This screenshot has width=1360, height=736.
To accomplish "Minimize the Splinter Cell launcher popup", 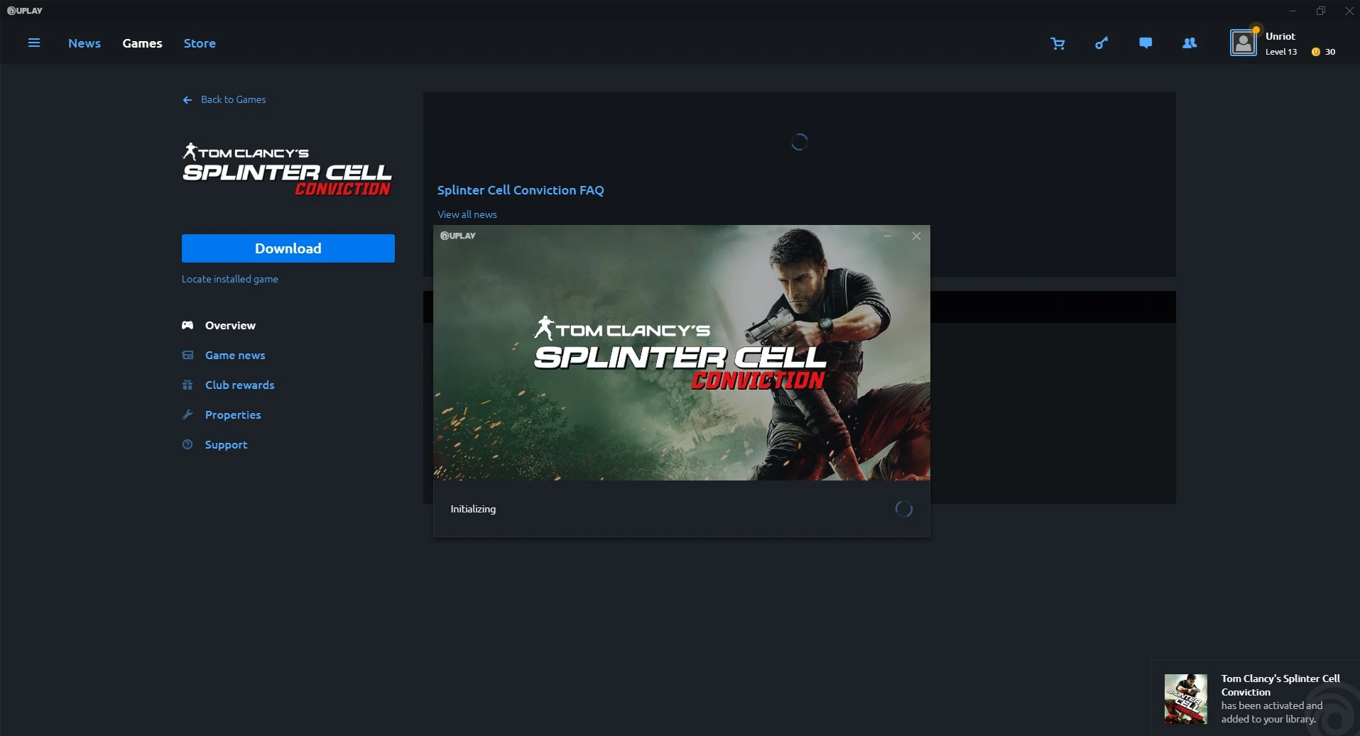I will pos(888,236).
